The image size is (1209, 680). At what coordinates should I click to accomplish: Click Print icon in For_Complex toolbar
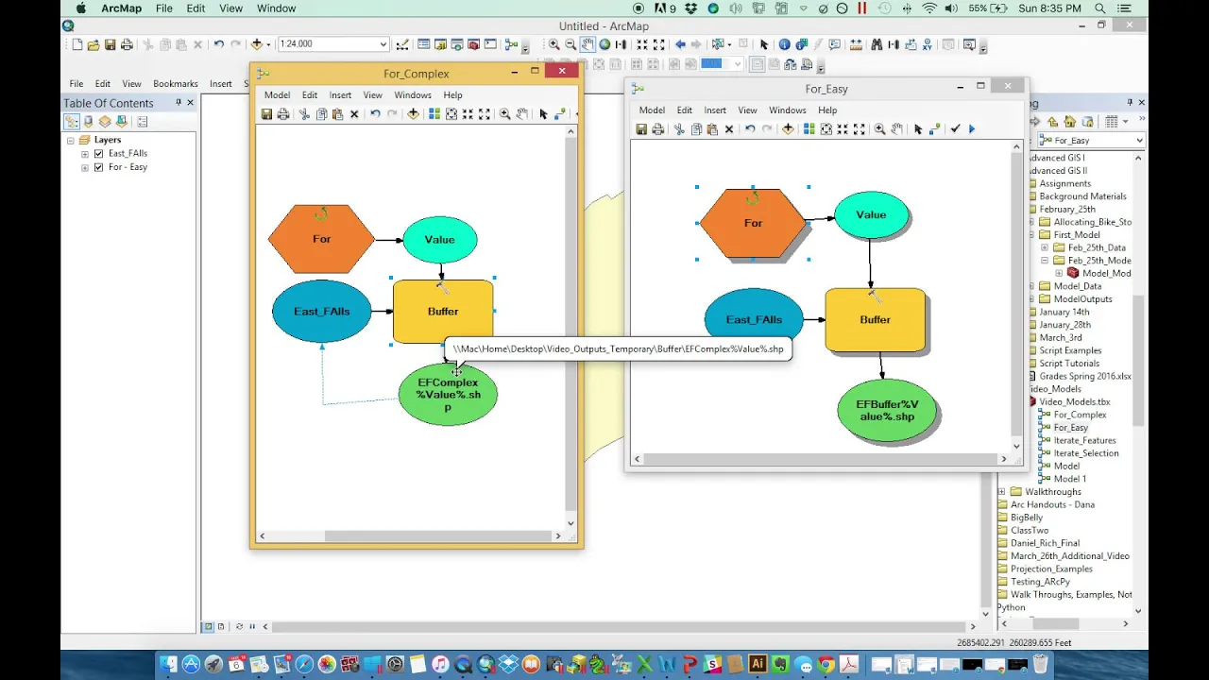click(282, 114)
